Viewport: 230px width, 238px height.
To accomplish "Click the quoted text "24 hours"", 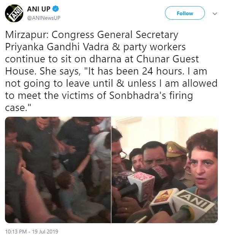I will tap(162, 71).
